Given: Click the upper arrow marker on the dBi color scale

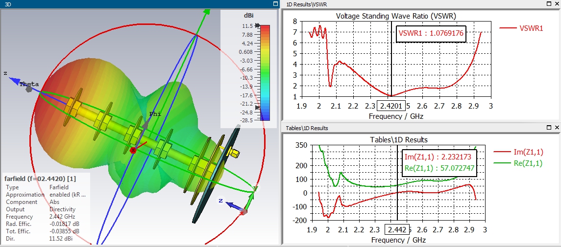Looking at the screenshot, I should pos(257,26).
